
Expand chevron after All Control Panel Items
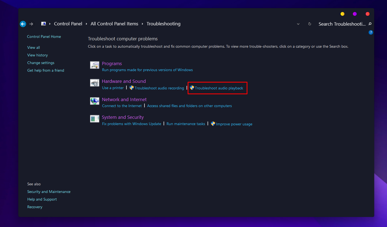142,24
